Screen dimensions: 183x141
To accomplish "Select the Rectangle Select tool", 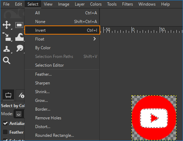I will 19,25.
